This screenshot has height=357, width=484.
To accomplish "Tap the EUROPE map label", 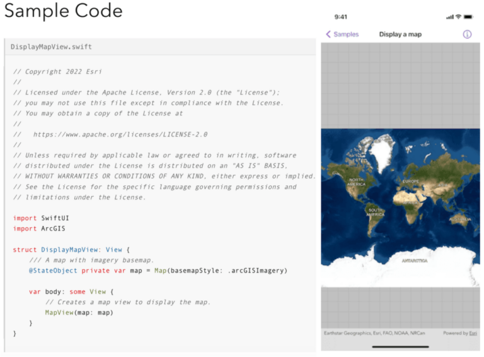I will (411, 181).
